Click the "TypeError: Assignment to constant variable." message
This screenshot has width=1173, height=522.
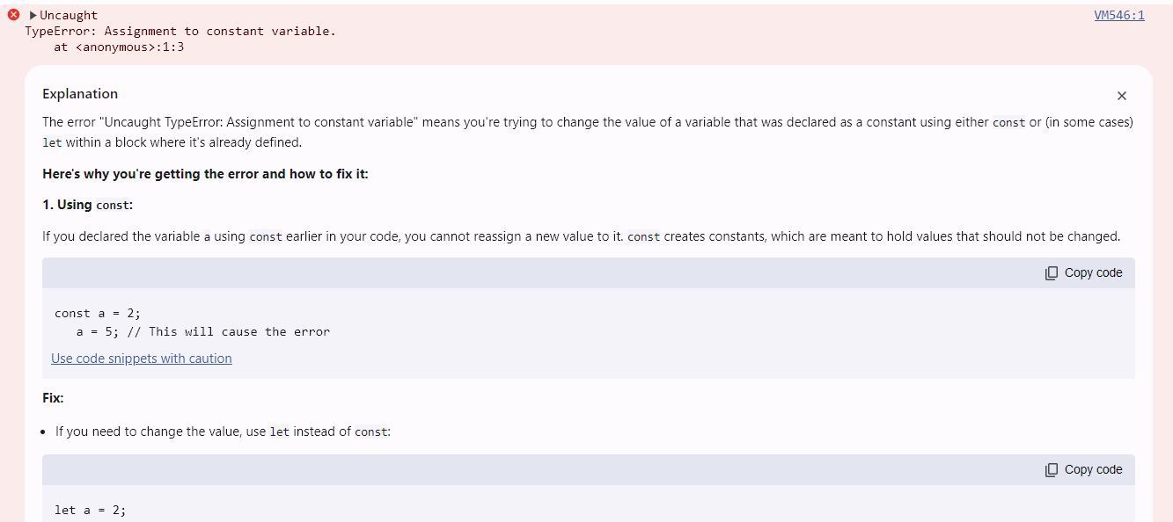[180, 31]
